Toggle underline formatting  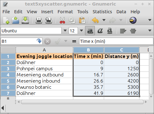tap(110, 31)
